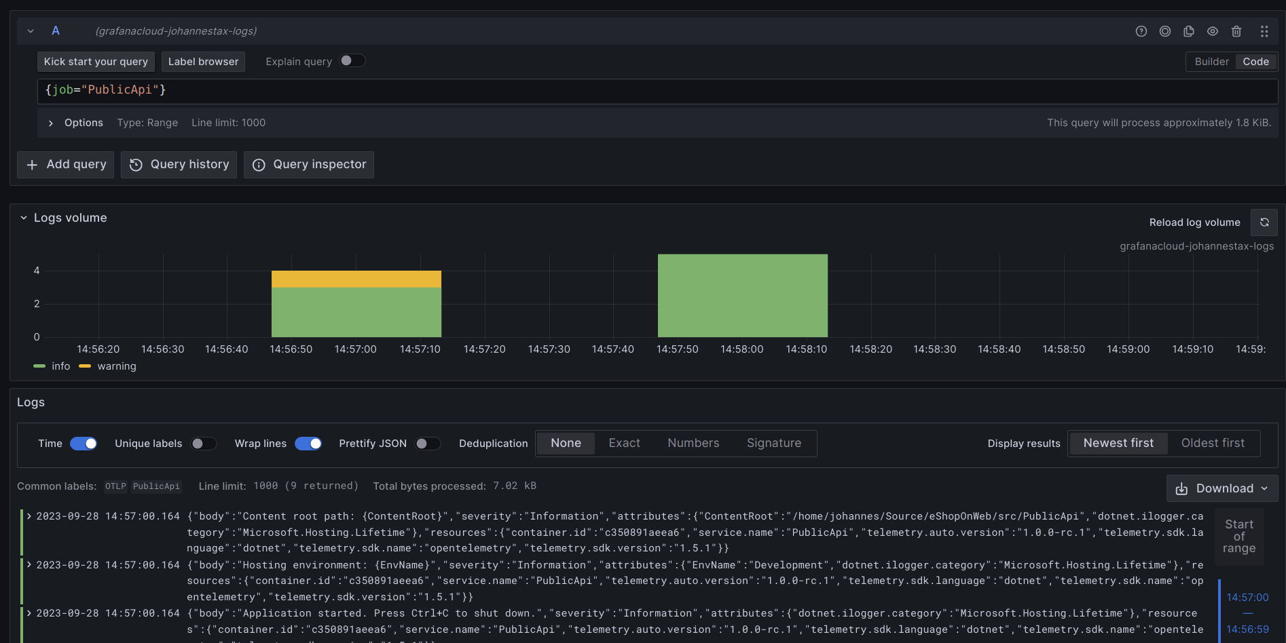
Task: Enable Prettify JSON
Action: coord(427,443)
